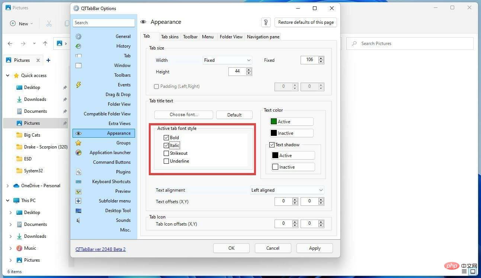Enable Padding (Left,Right) checkbox
The image size is (481, 278).
click(x=157, y=86)
